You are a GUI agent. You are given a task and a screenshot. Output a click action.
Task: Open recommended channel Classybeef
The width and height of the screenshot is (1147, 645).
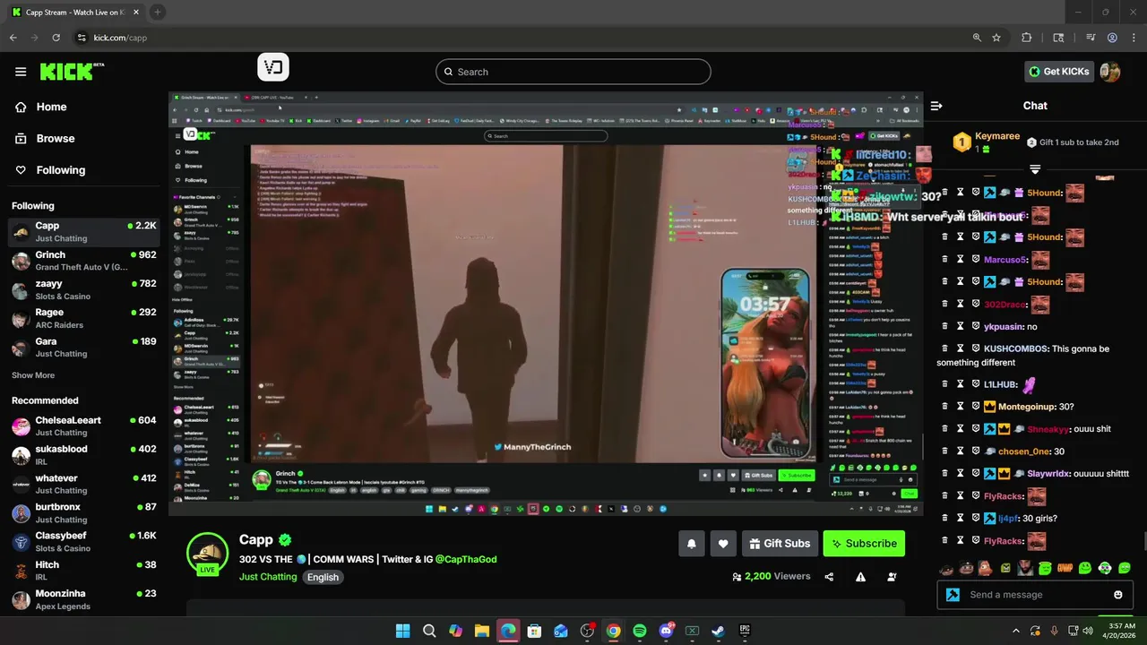coord(83,541)
